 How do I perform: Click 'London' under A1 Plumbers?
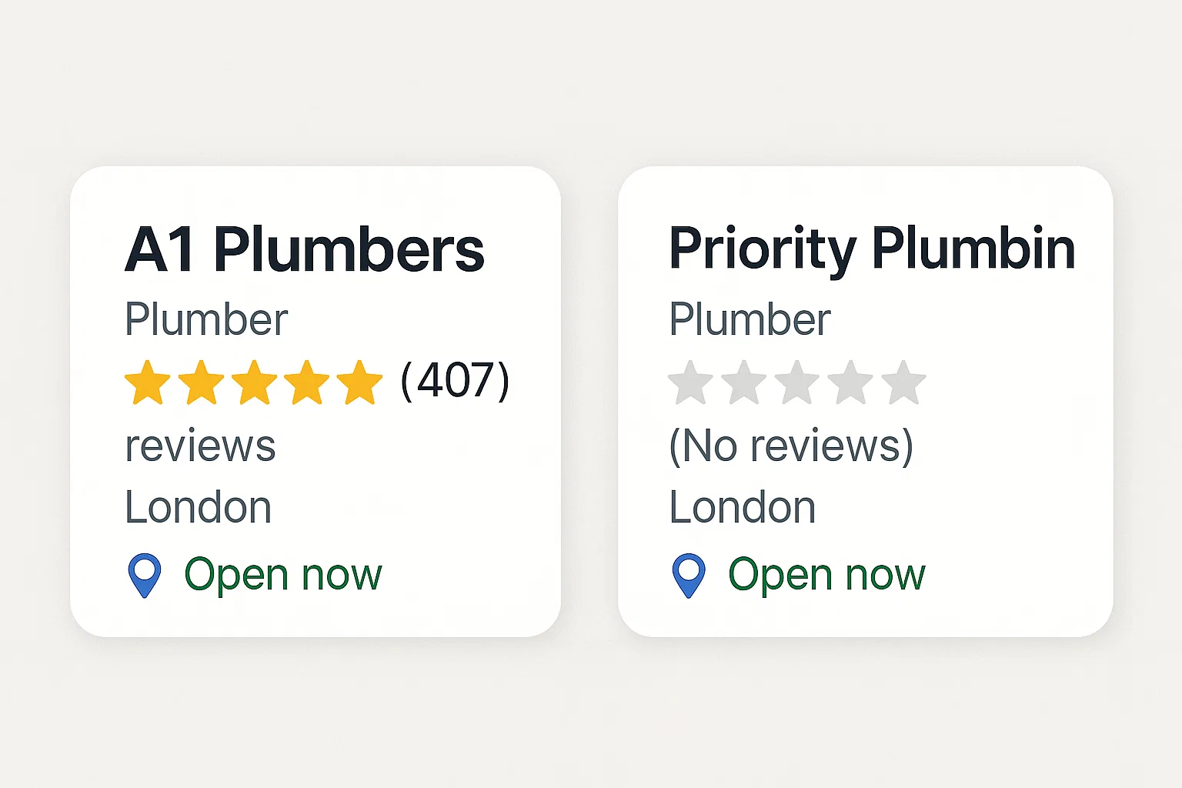click(x=198, y=506)
